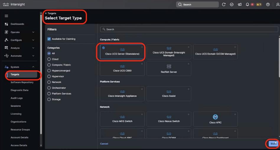The image size is (280, 150).
Task: Favorite the Cisco MDS Switch star
Action: [x=142, y=114]
